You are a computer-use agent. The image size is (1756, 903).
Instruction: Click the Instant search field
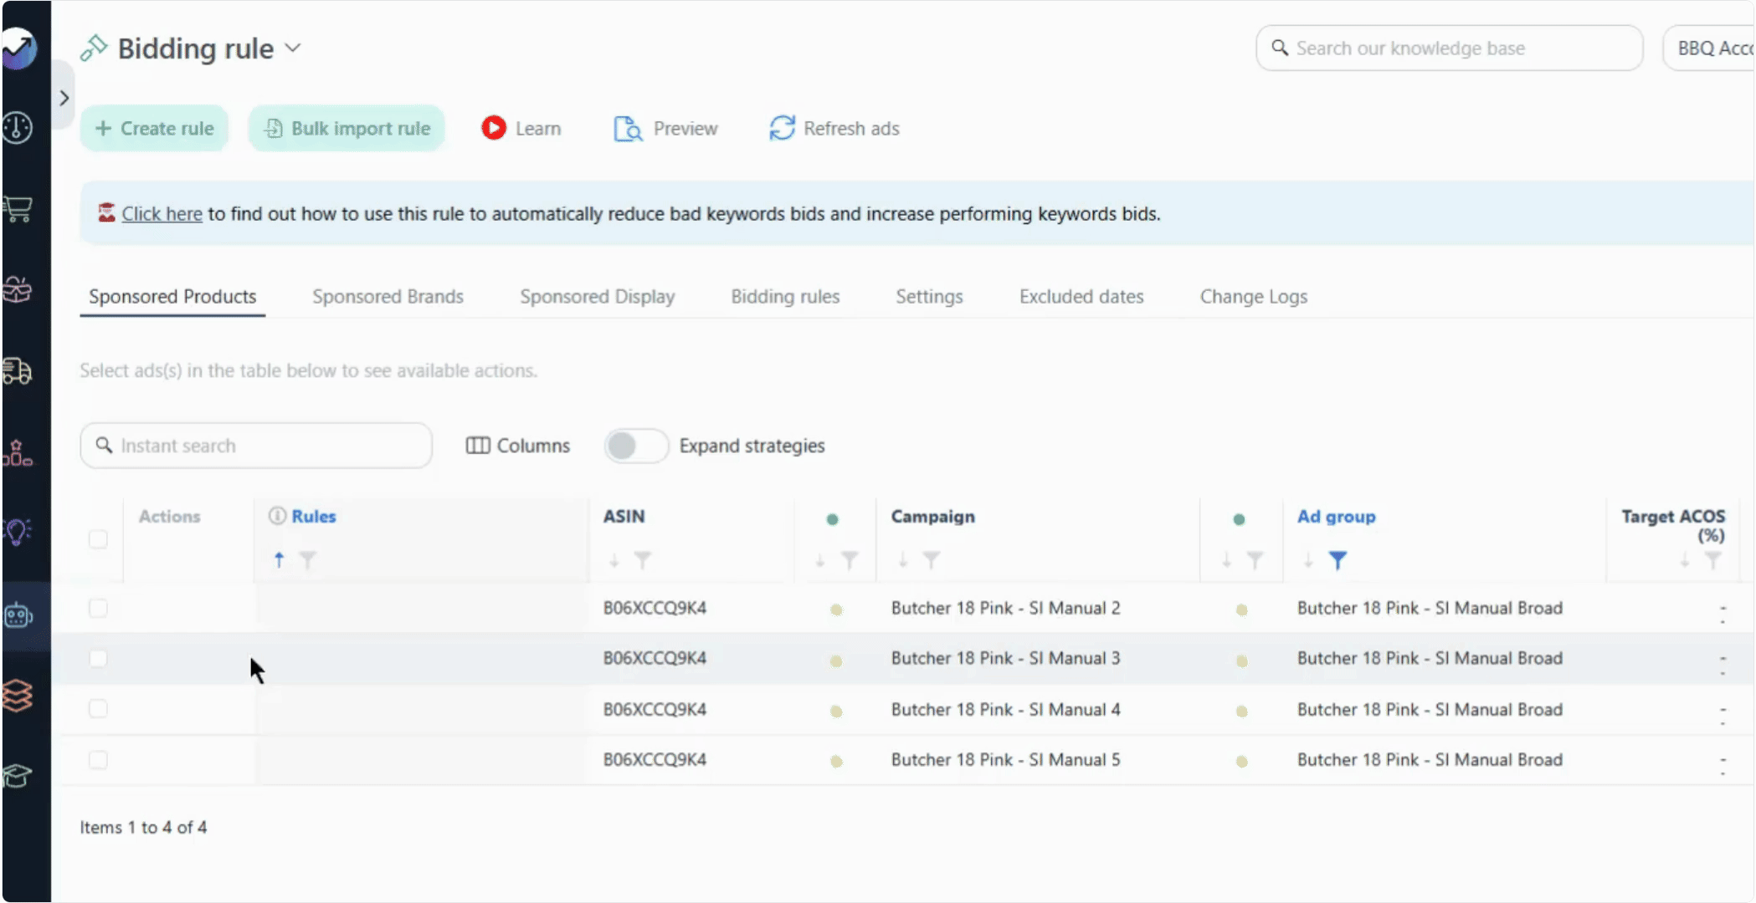coord(256,446)
